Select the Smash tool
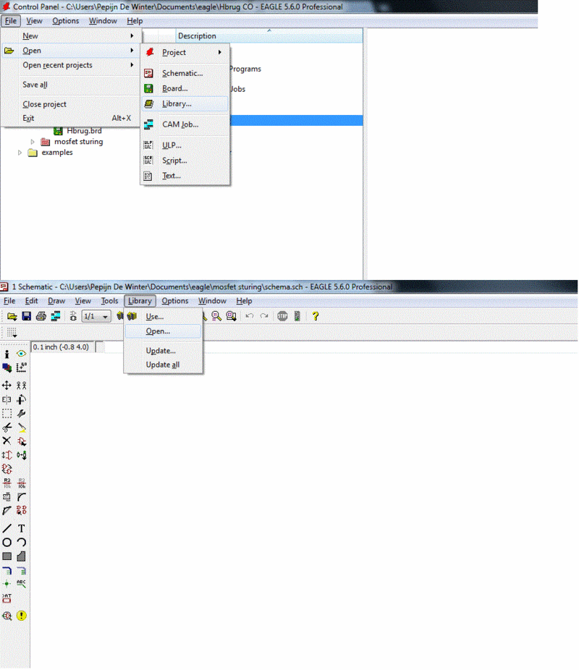579x670 pixels. tap(7, 497)
